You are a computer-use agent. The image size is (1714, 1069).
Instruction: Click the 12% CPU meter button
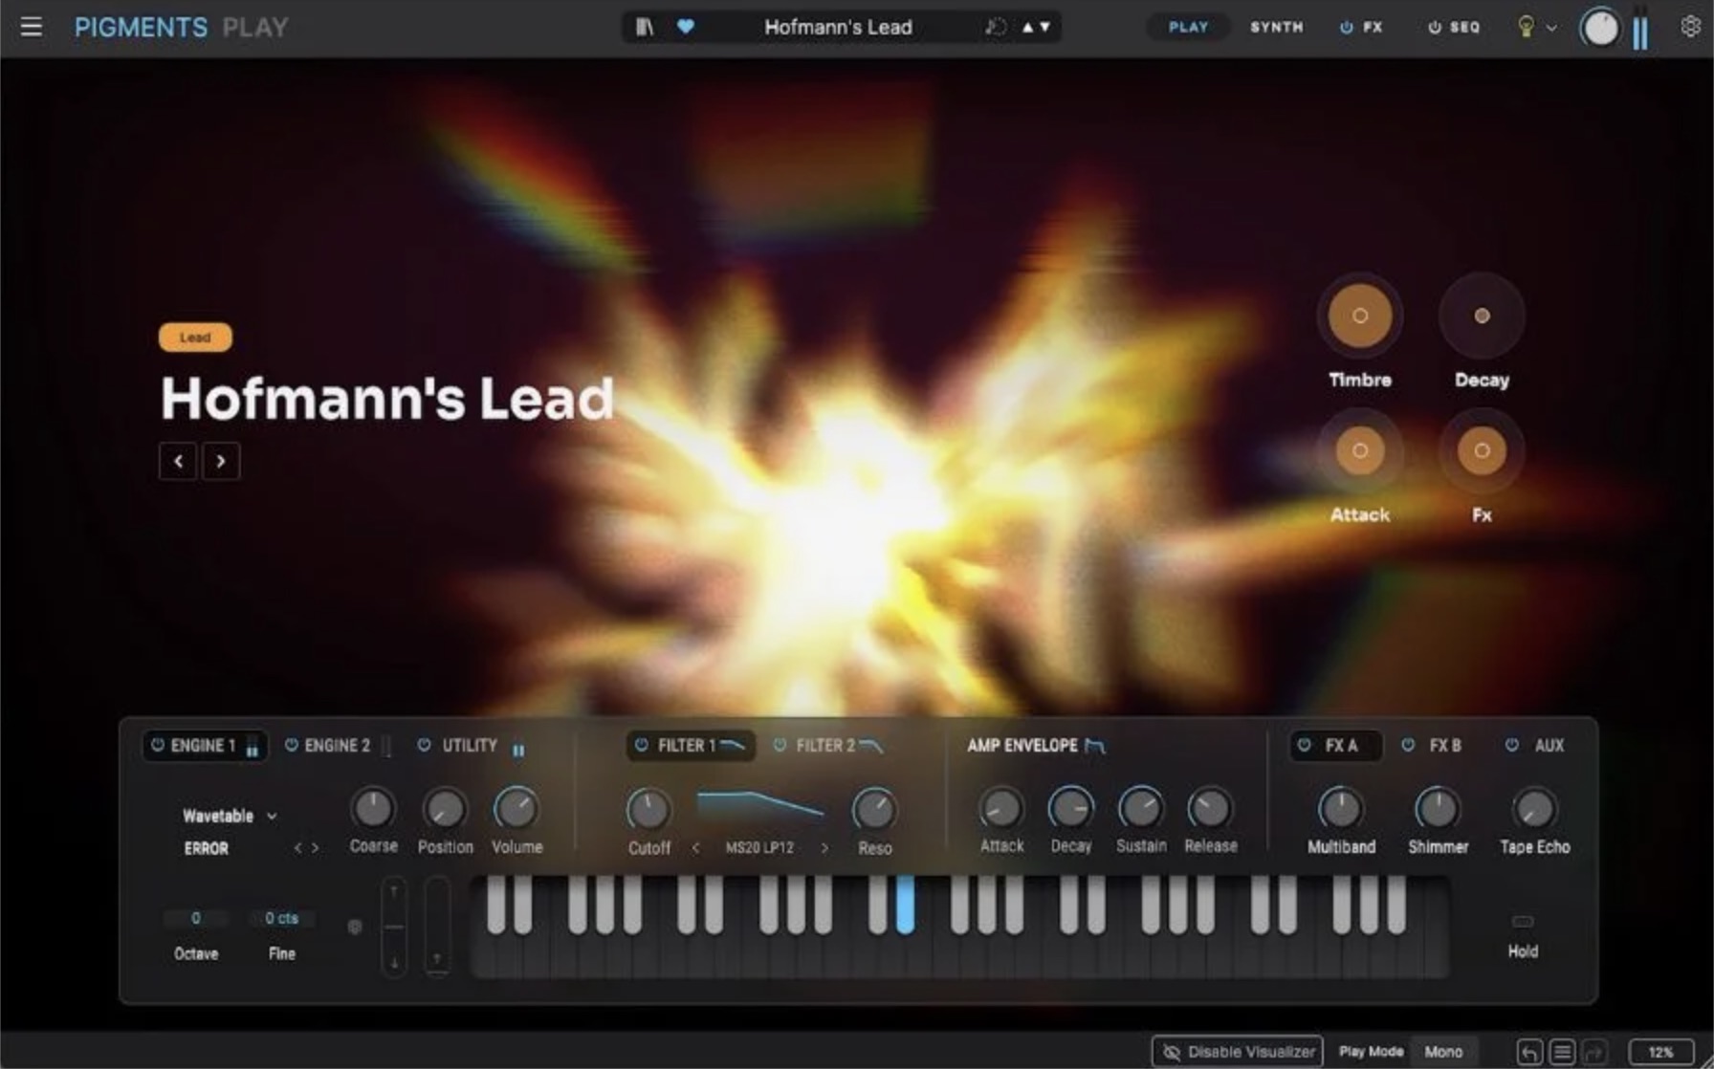pyautogui.click(x=1661, y=1052)
